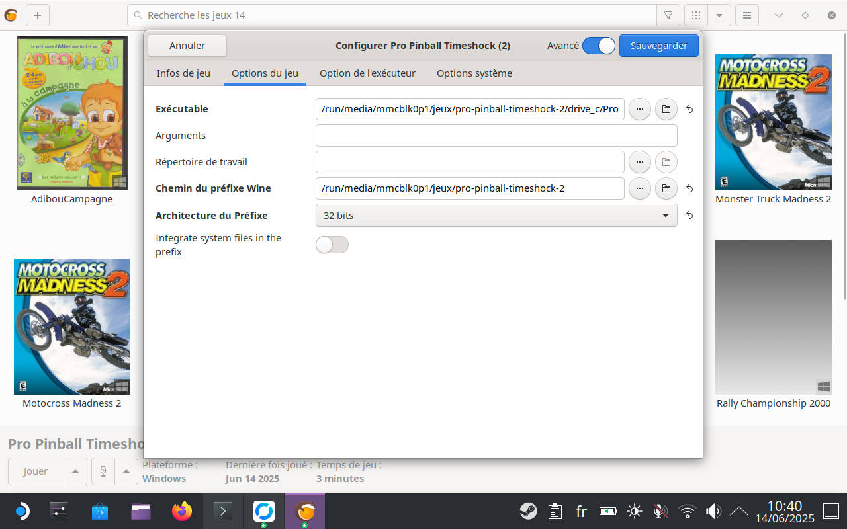
Task: Open the hamburger main menu
Action: click(x=747, y=15)
